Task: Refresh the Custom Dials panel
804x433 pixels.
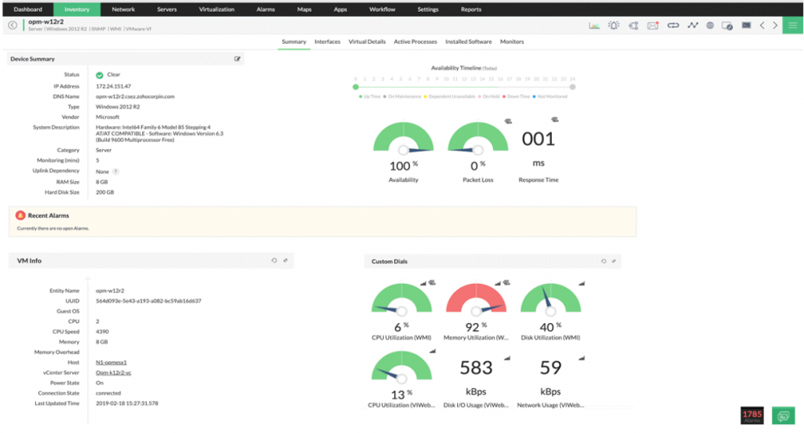Action: [604, 261]
